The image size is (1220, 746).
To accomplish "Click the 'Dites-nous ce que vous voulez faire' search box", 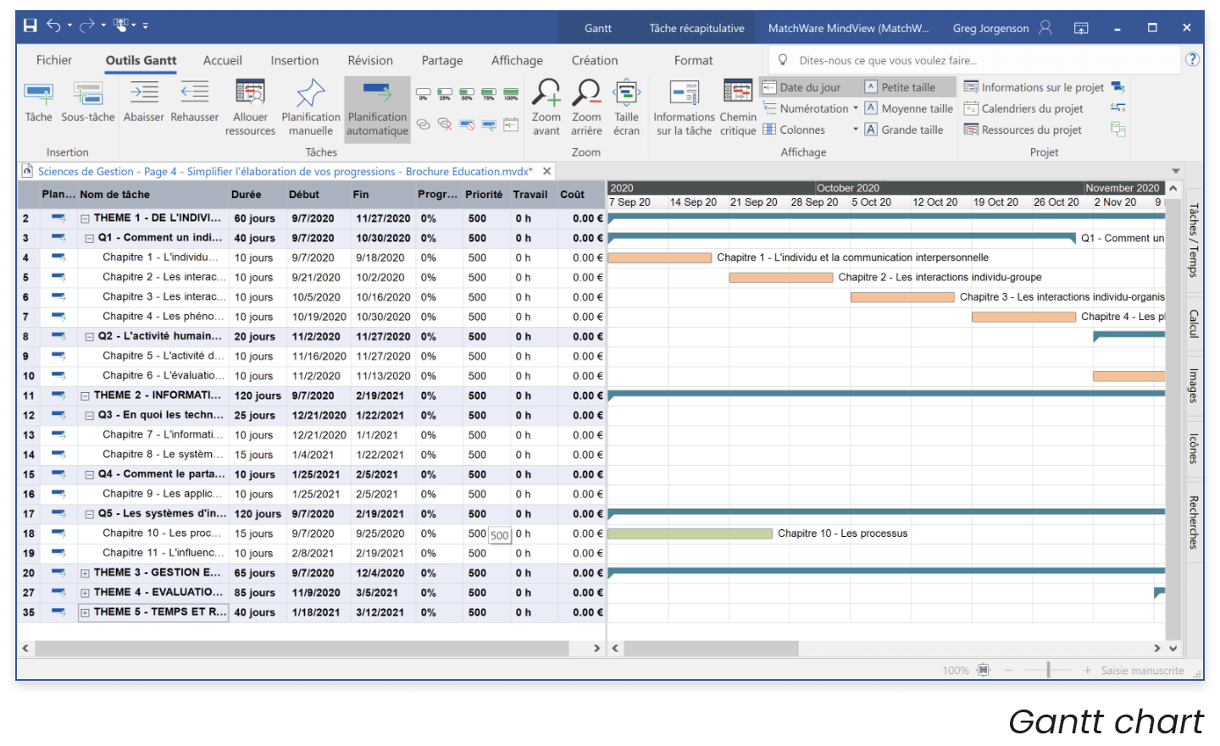I will pyautogui.click(x=974, y=60).
